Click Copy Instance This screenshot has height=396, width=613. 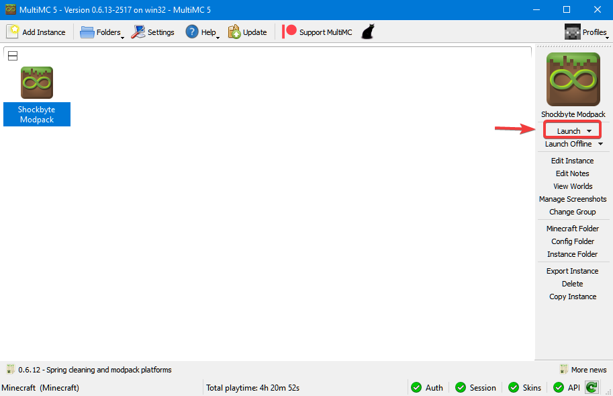(x=572, y=296)
